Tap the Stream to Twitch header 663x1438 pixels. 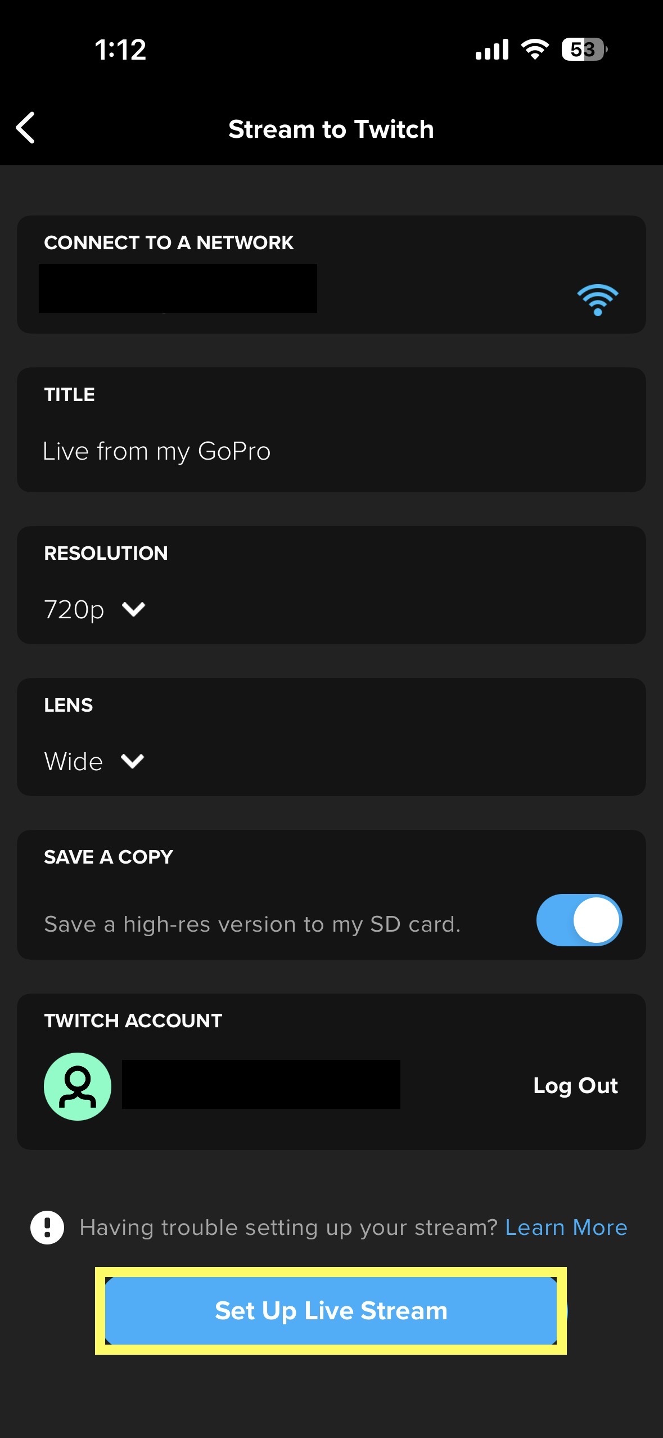tap(331, 129)
